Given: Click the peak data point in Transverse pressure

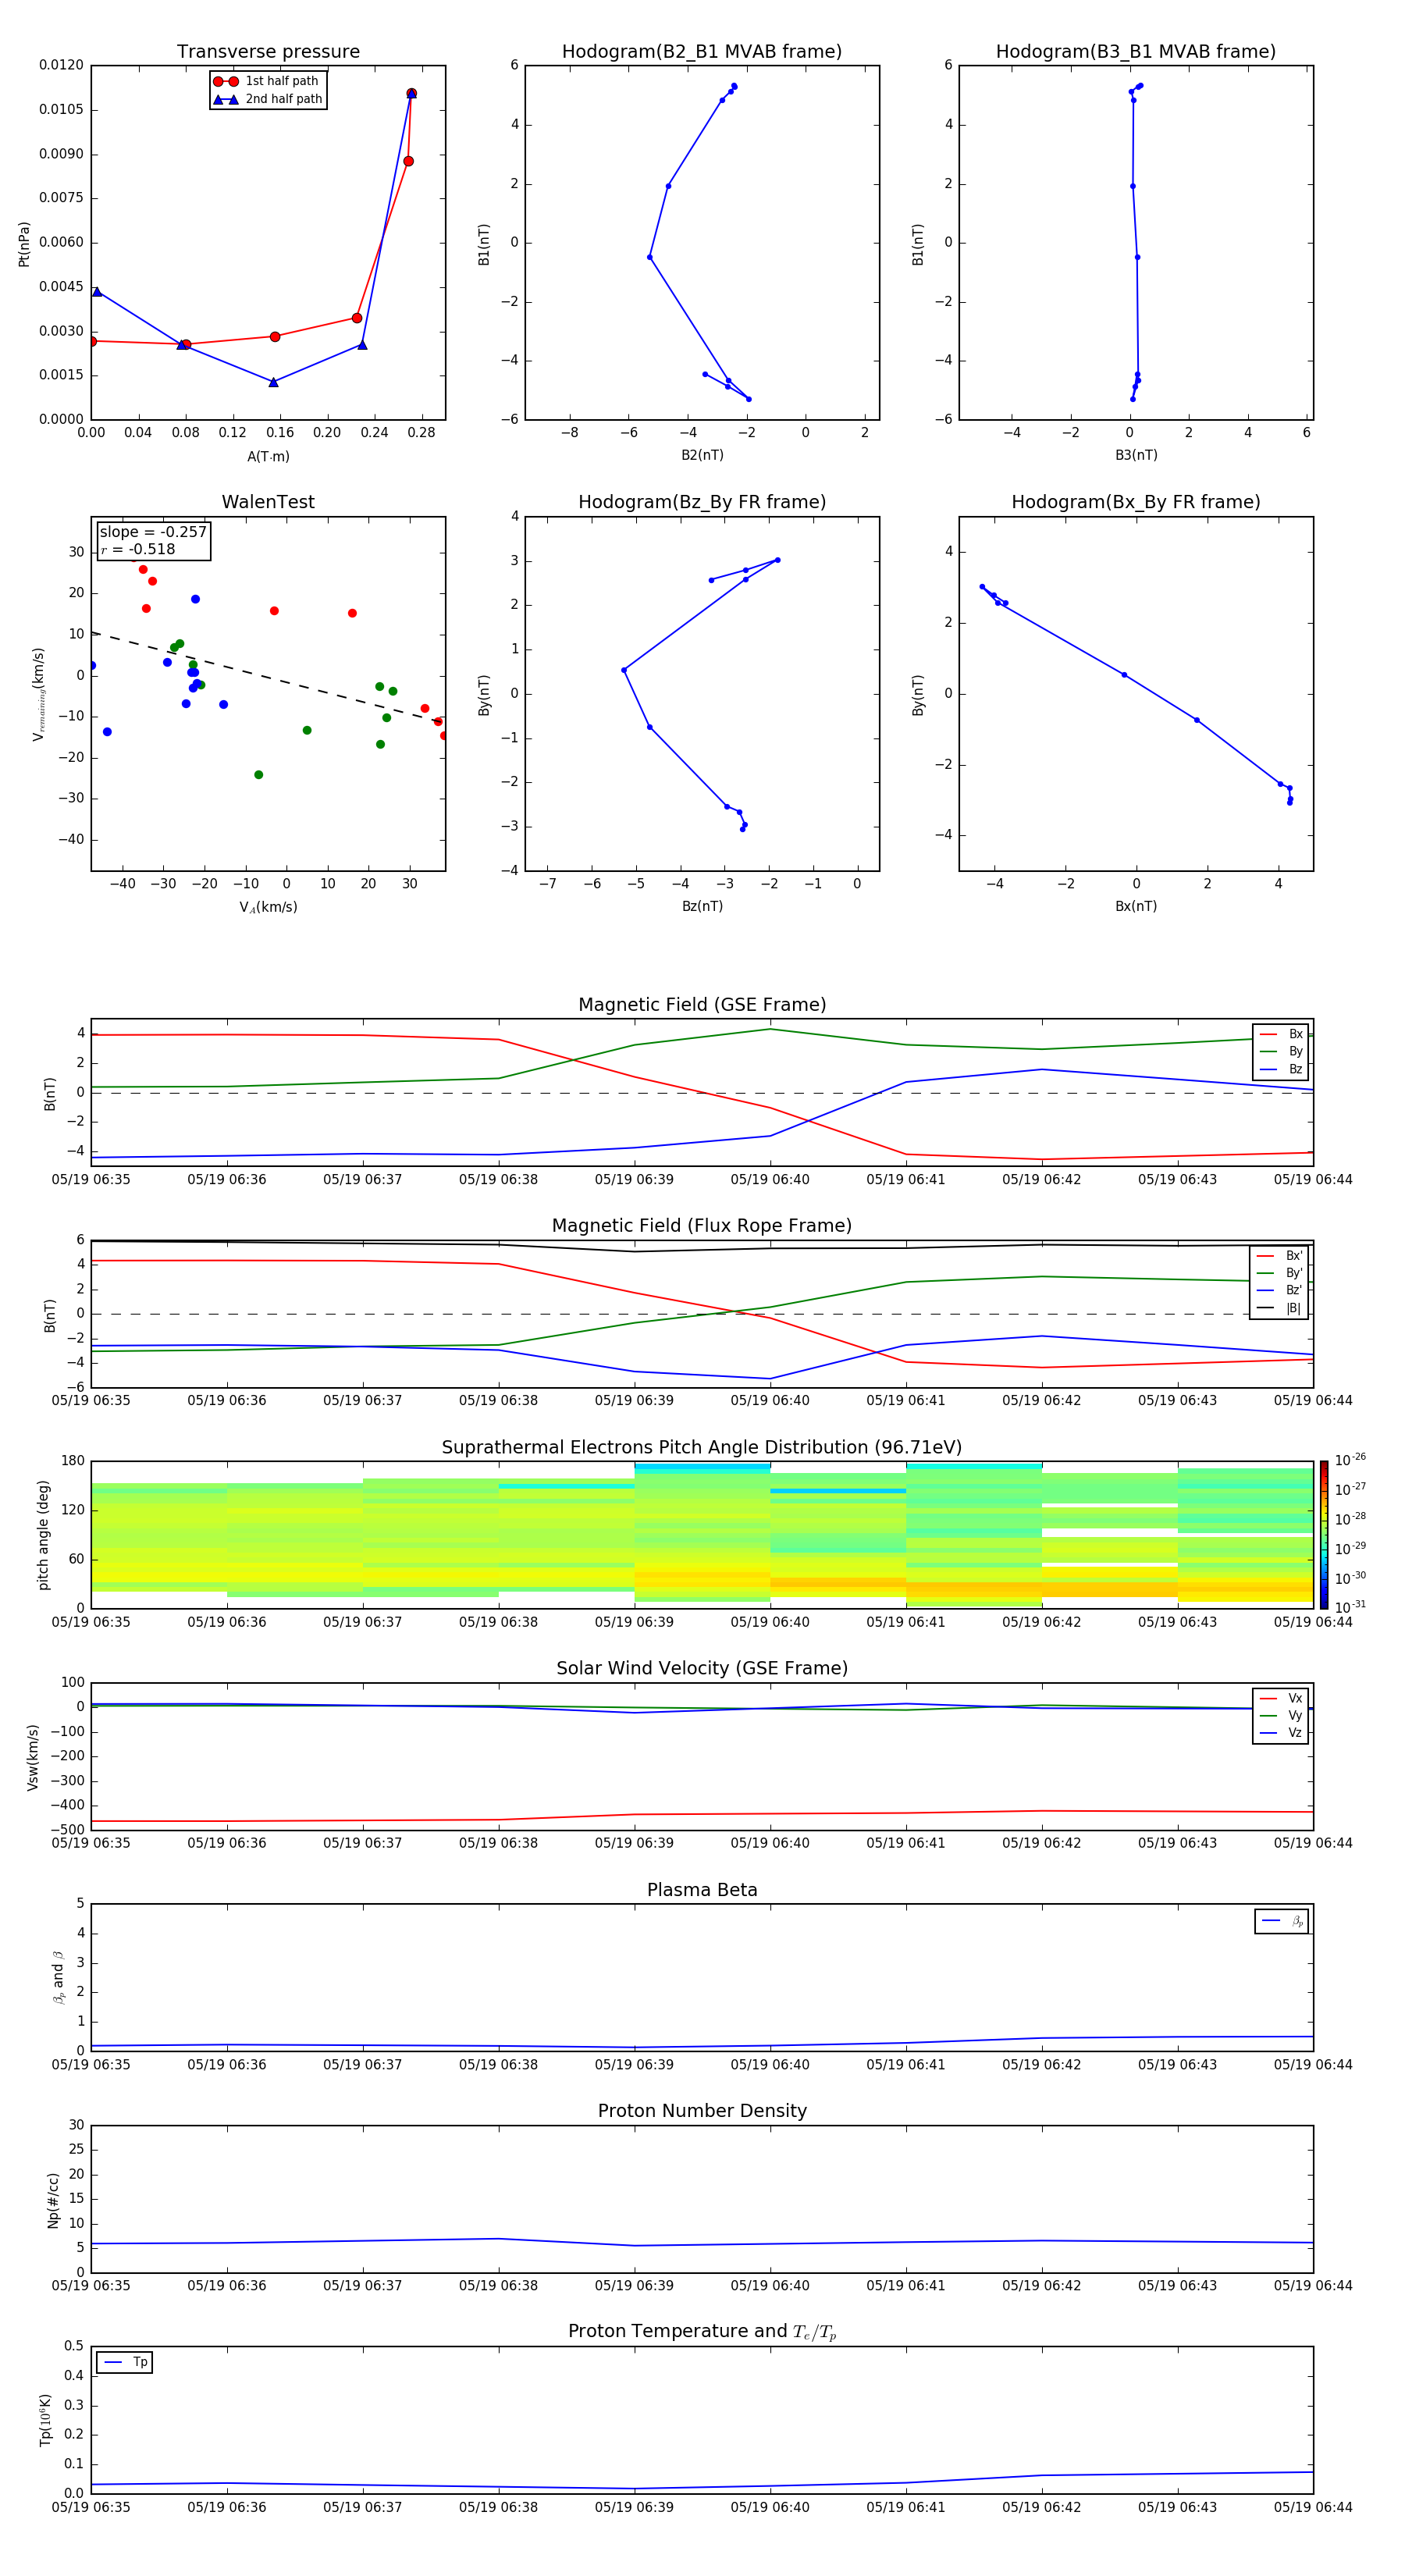Looking at the screenshot, I should coord(411,94).
